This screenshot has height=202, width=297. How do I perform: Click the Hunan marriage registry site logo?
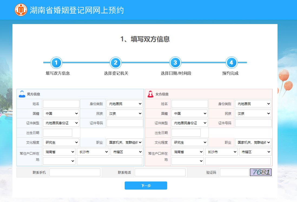[21, 10]
